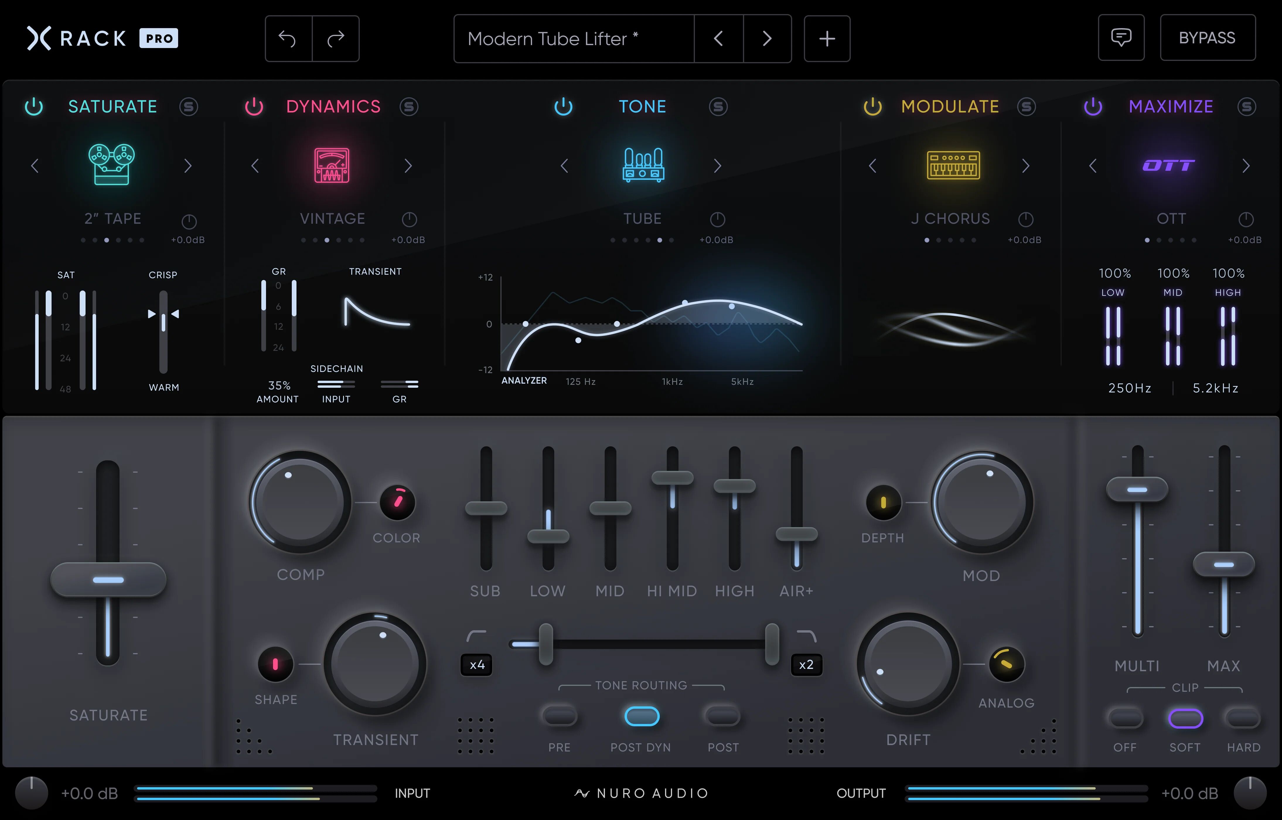Image resolution: width=1282 pixels, height=820 pixels.
Task: Click the plus button to save a preset
Action: pyautogui.click(x=827, y=38)
